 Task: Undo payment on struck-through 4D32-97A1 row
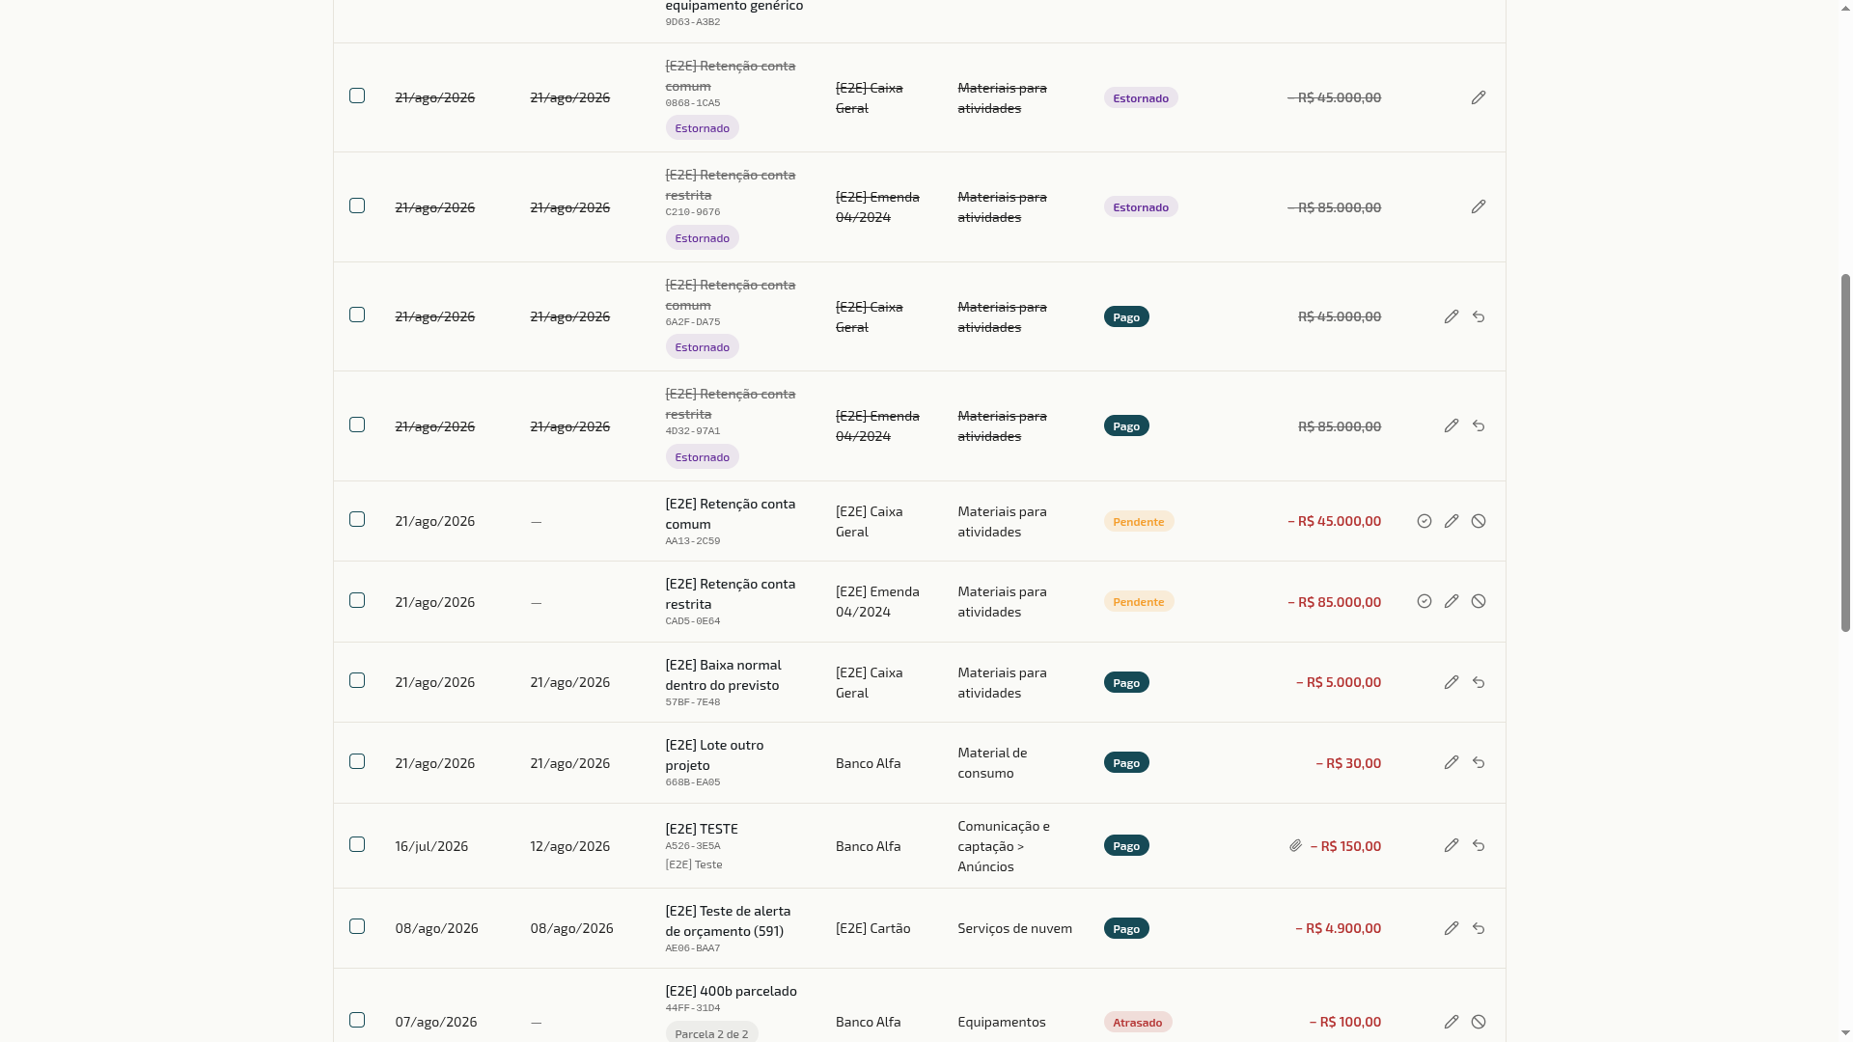1479,425
